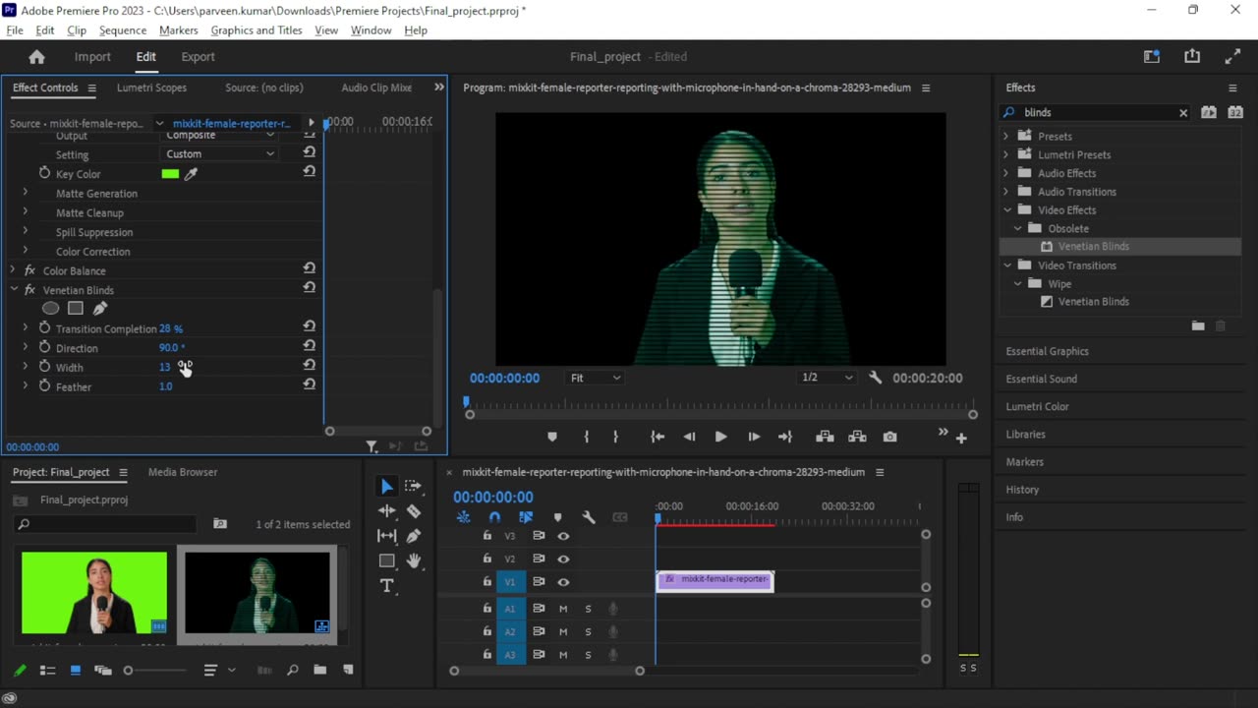Toggle animation stopwatch for Width
This screenshot has width=1258, height=708.
point(44,367)
